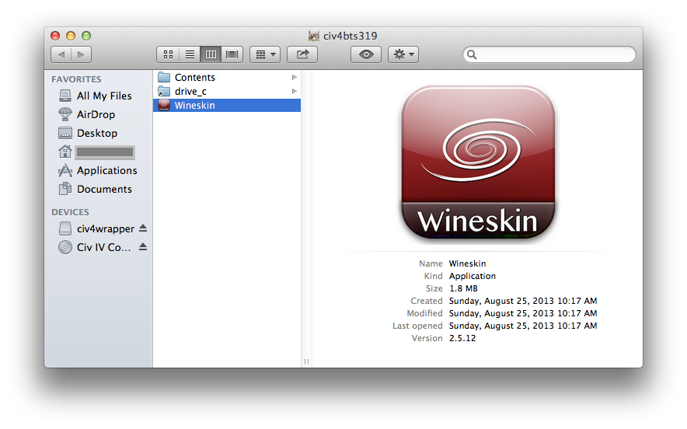Select the Civ IV Co... disc
Screen dimensions: 687x429
[96, 248]
